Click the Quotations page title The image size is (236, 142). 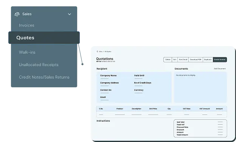pos(105,59)
